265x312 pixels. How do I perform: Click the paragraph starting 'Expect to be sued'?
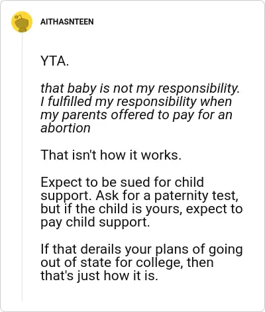pos(142,202)
